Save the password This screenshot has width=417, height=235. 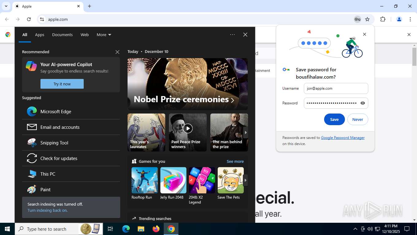334,119
